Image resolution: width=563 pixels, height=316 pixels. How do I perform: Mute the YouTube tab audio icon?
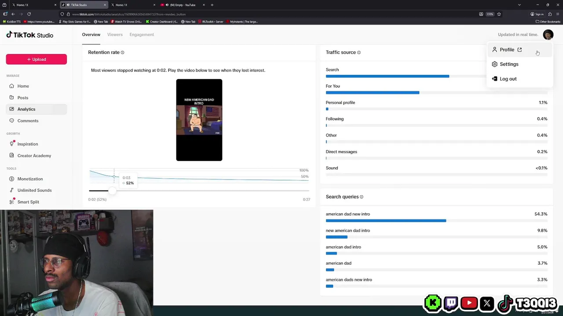[167, 5]
